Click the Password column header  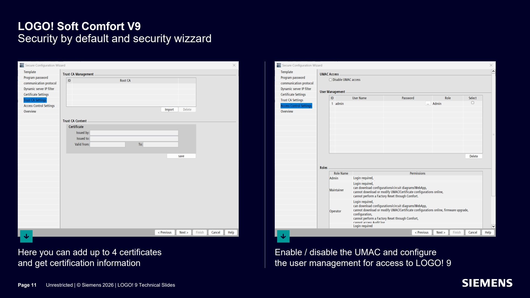(408, 98)
